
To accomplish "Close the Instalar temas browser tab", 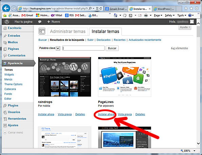I will pos(150,9).
